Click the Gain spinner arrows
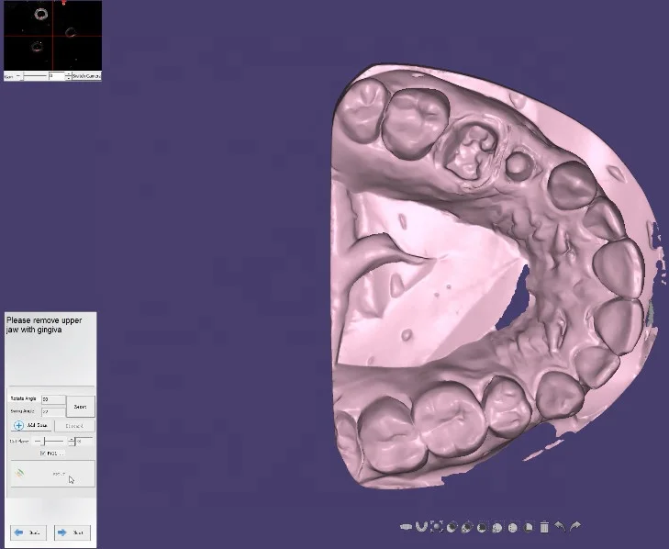 click(69, 76)
